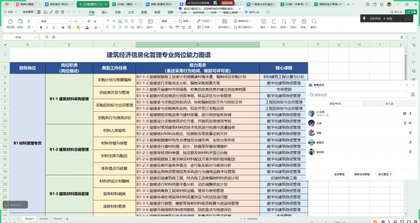Viewport: 420px width, 223px height.
Task: Click the Cut scissors icon
Action: tap(29, 21)
